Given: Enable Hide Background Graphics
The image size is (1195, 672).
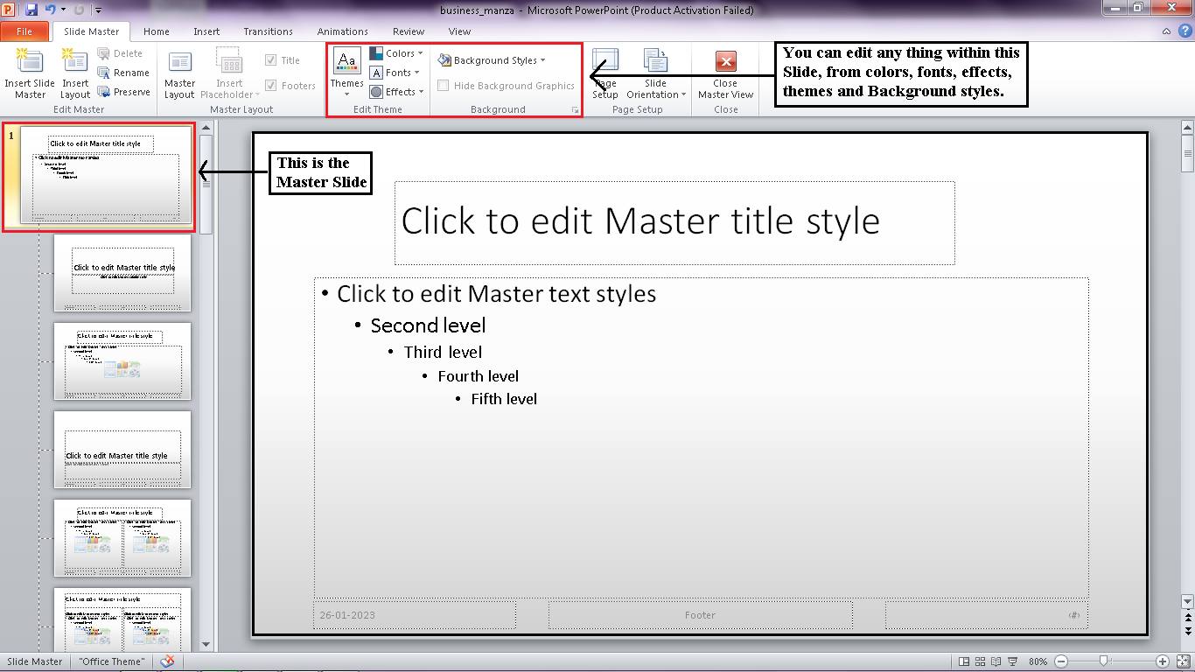Looking at the screenshot, I should (x=445, y=86).
